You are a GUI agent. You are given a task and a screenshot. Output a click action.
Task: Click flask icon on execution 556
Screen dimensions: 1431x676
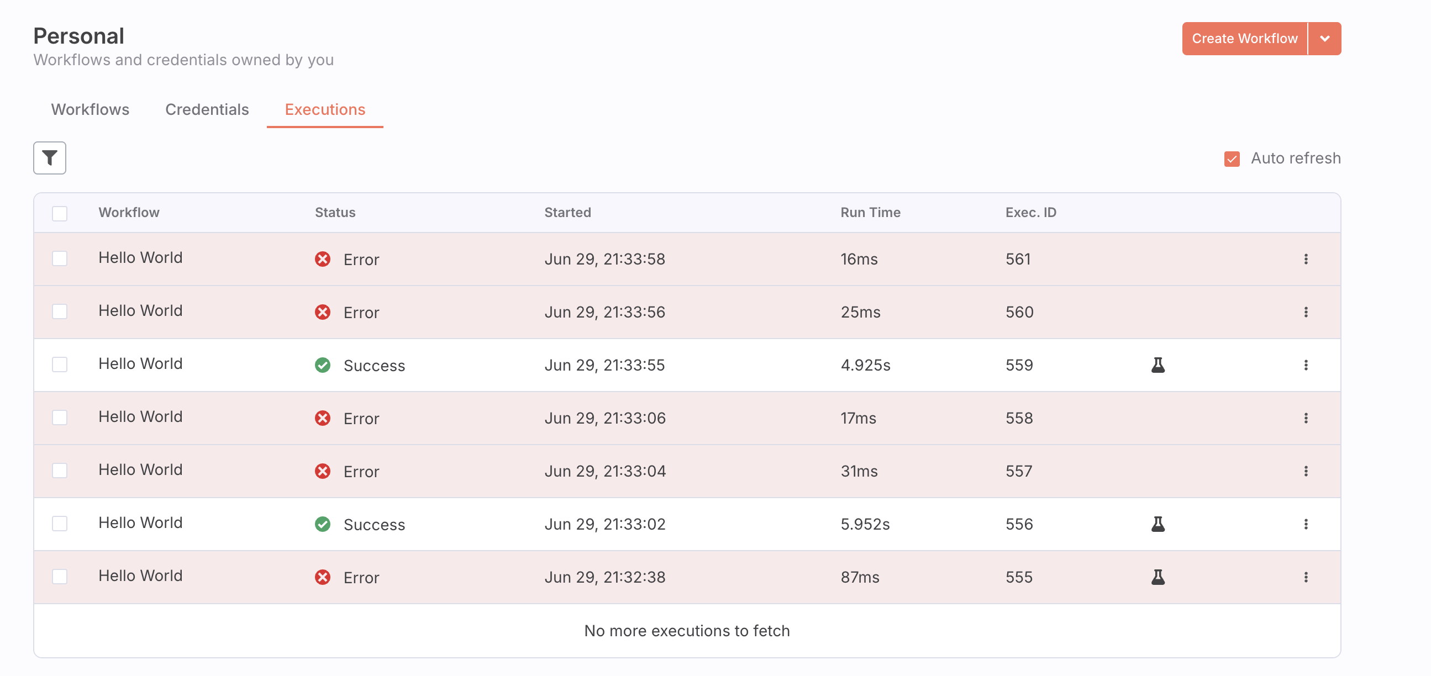click(1158, 524)
